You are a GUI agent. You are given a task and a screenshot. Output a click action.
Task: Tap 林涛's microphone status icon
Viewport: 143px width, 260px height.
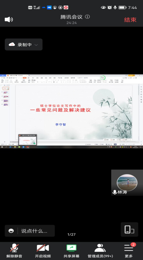coord(114,192)
